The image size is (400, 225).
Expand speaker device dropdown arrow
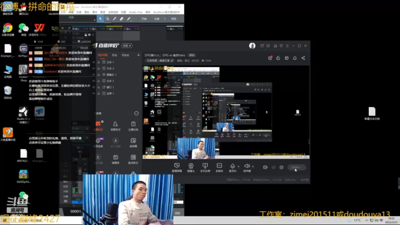pos(253,166)
